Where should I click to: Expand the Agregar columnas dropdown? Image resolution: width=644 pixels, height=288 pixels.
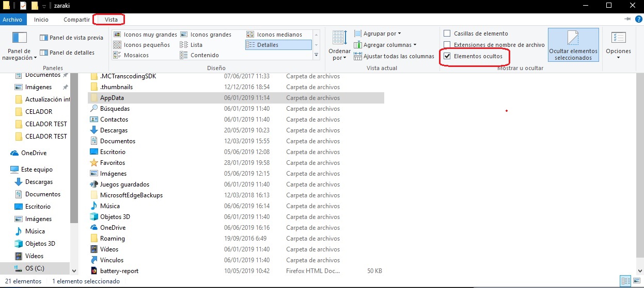click(389, 45)
